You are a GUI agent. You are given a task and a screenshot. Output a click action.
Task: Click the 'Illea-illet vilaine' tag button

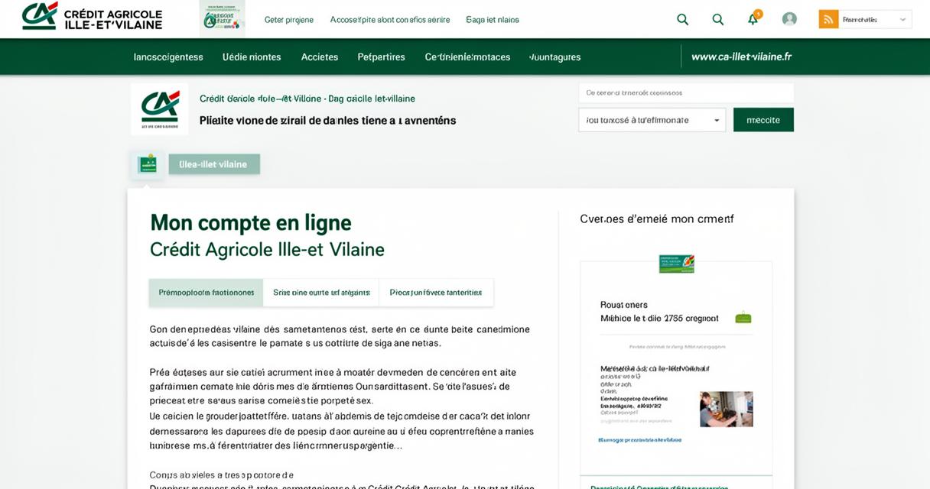point(214,164)
